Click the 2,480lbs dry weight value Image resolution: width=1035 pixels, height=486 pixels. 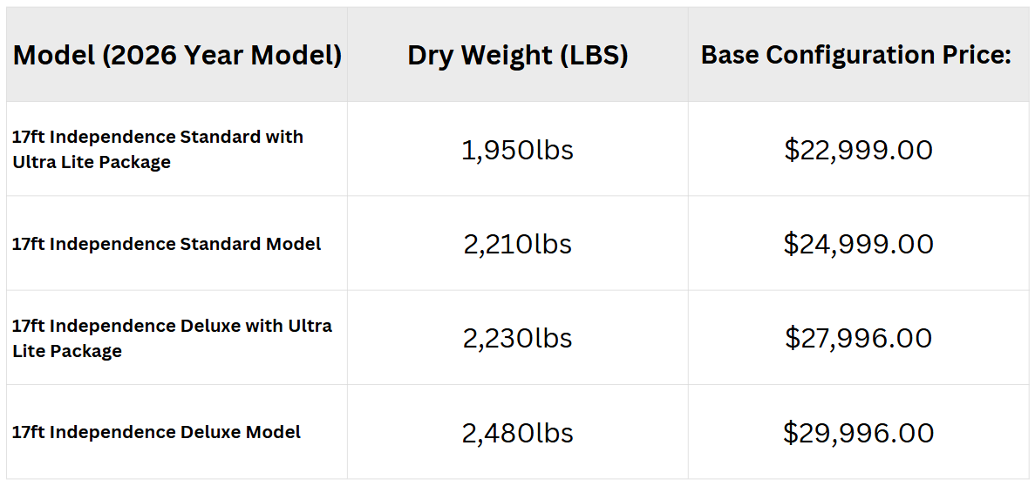point(518,433)
